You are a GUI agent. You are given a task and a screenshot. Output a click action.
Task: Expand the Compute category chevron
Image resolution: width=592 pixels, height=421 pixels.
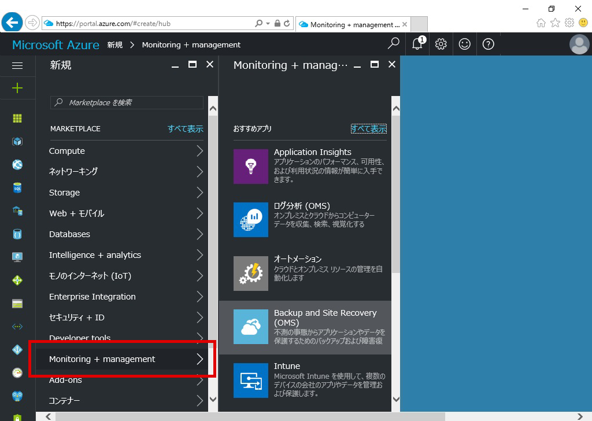pos(199,151)
